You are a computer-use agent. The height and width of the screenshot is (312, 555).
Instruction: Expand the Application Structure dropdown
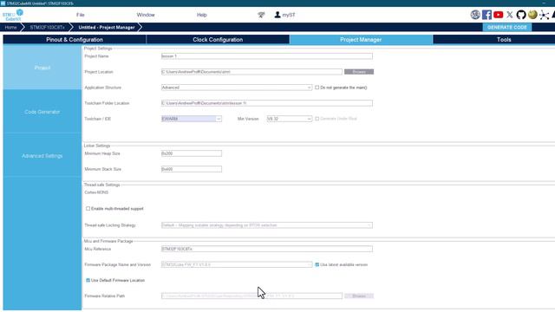[x=237, y=88]
